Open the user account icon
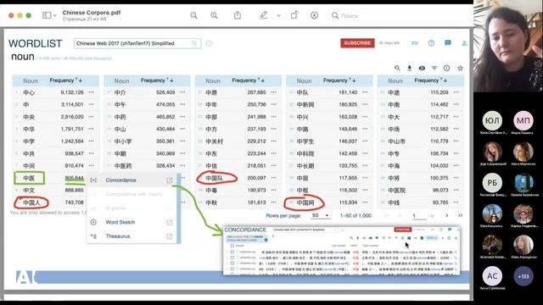The height and width of the screenshot is (305, 543). (464, 43)
